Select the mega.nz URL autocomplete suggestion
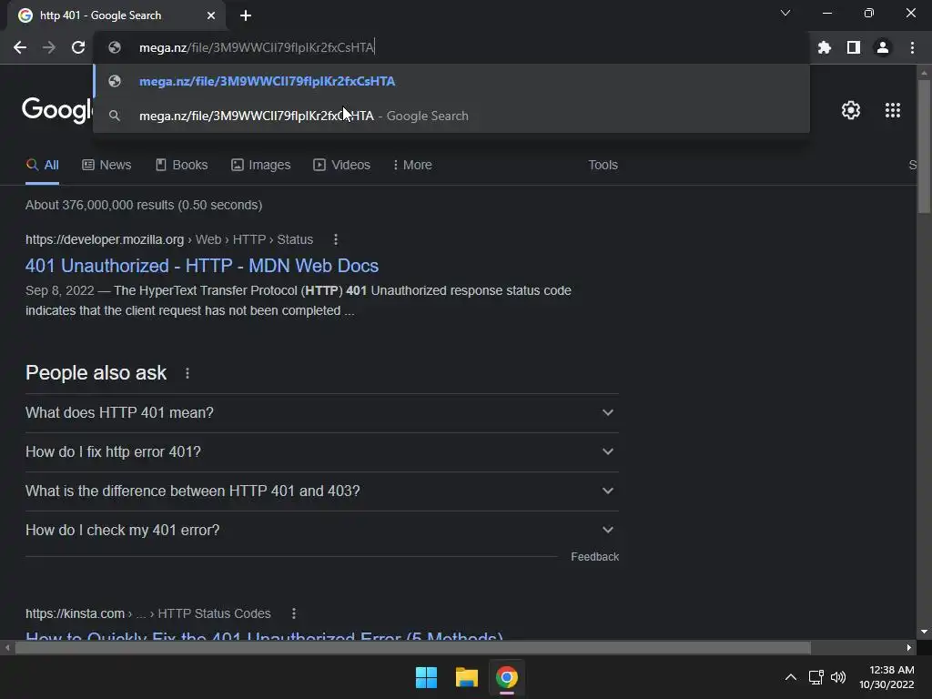 click(451, 81)
